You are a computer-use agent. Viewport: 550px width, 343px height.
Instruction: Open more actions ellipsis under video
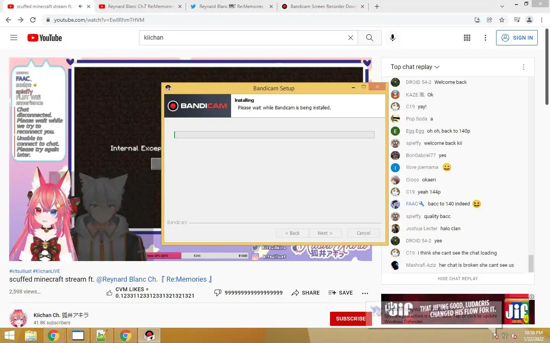(365, 293)
